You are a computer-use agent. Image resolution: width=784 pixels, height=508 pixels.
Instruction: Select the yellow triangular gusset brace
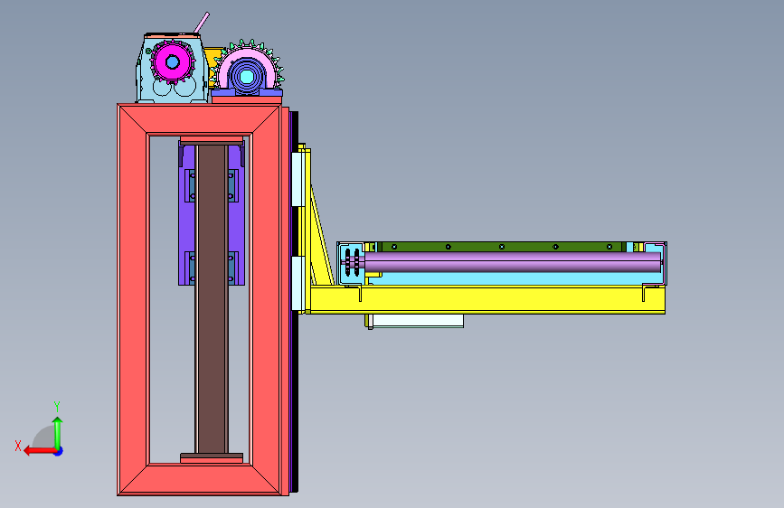pos(320,235)
